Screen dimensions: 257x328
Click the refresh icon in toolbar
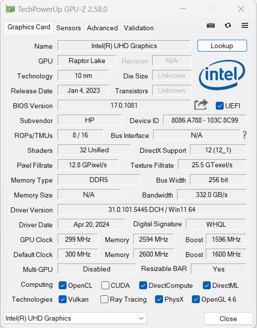[228, 25]
